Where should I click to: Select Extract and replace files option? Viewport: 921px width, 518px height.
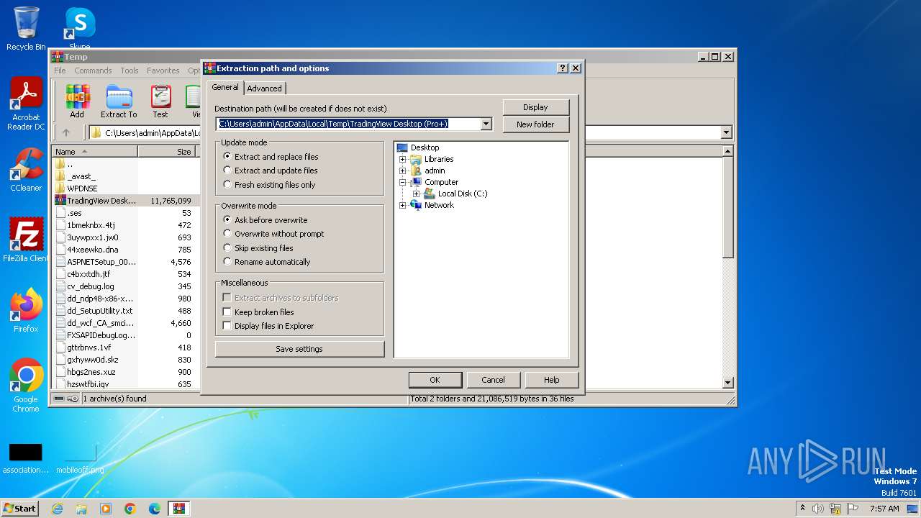tap(270, 157)
